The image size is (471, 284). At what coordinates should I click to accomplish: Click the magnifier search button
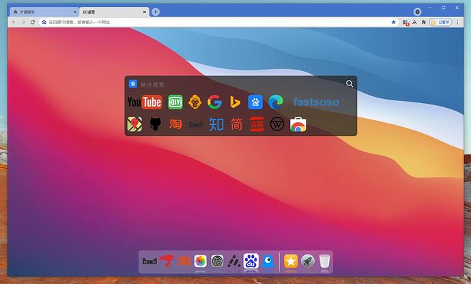(x=349, y=84)
